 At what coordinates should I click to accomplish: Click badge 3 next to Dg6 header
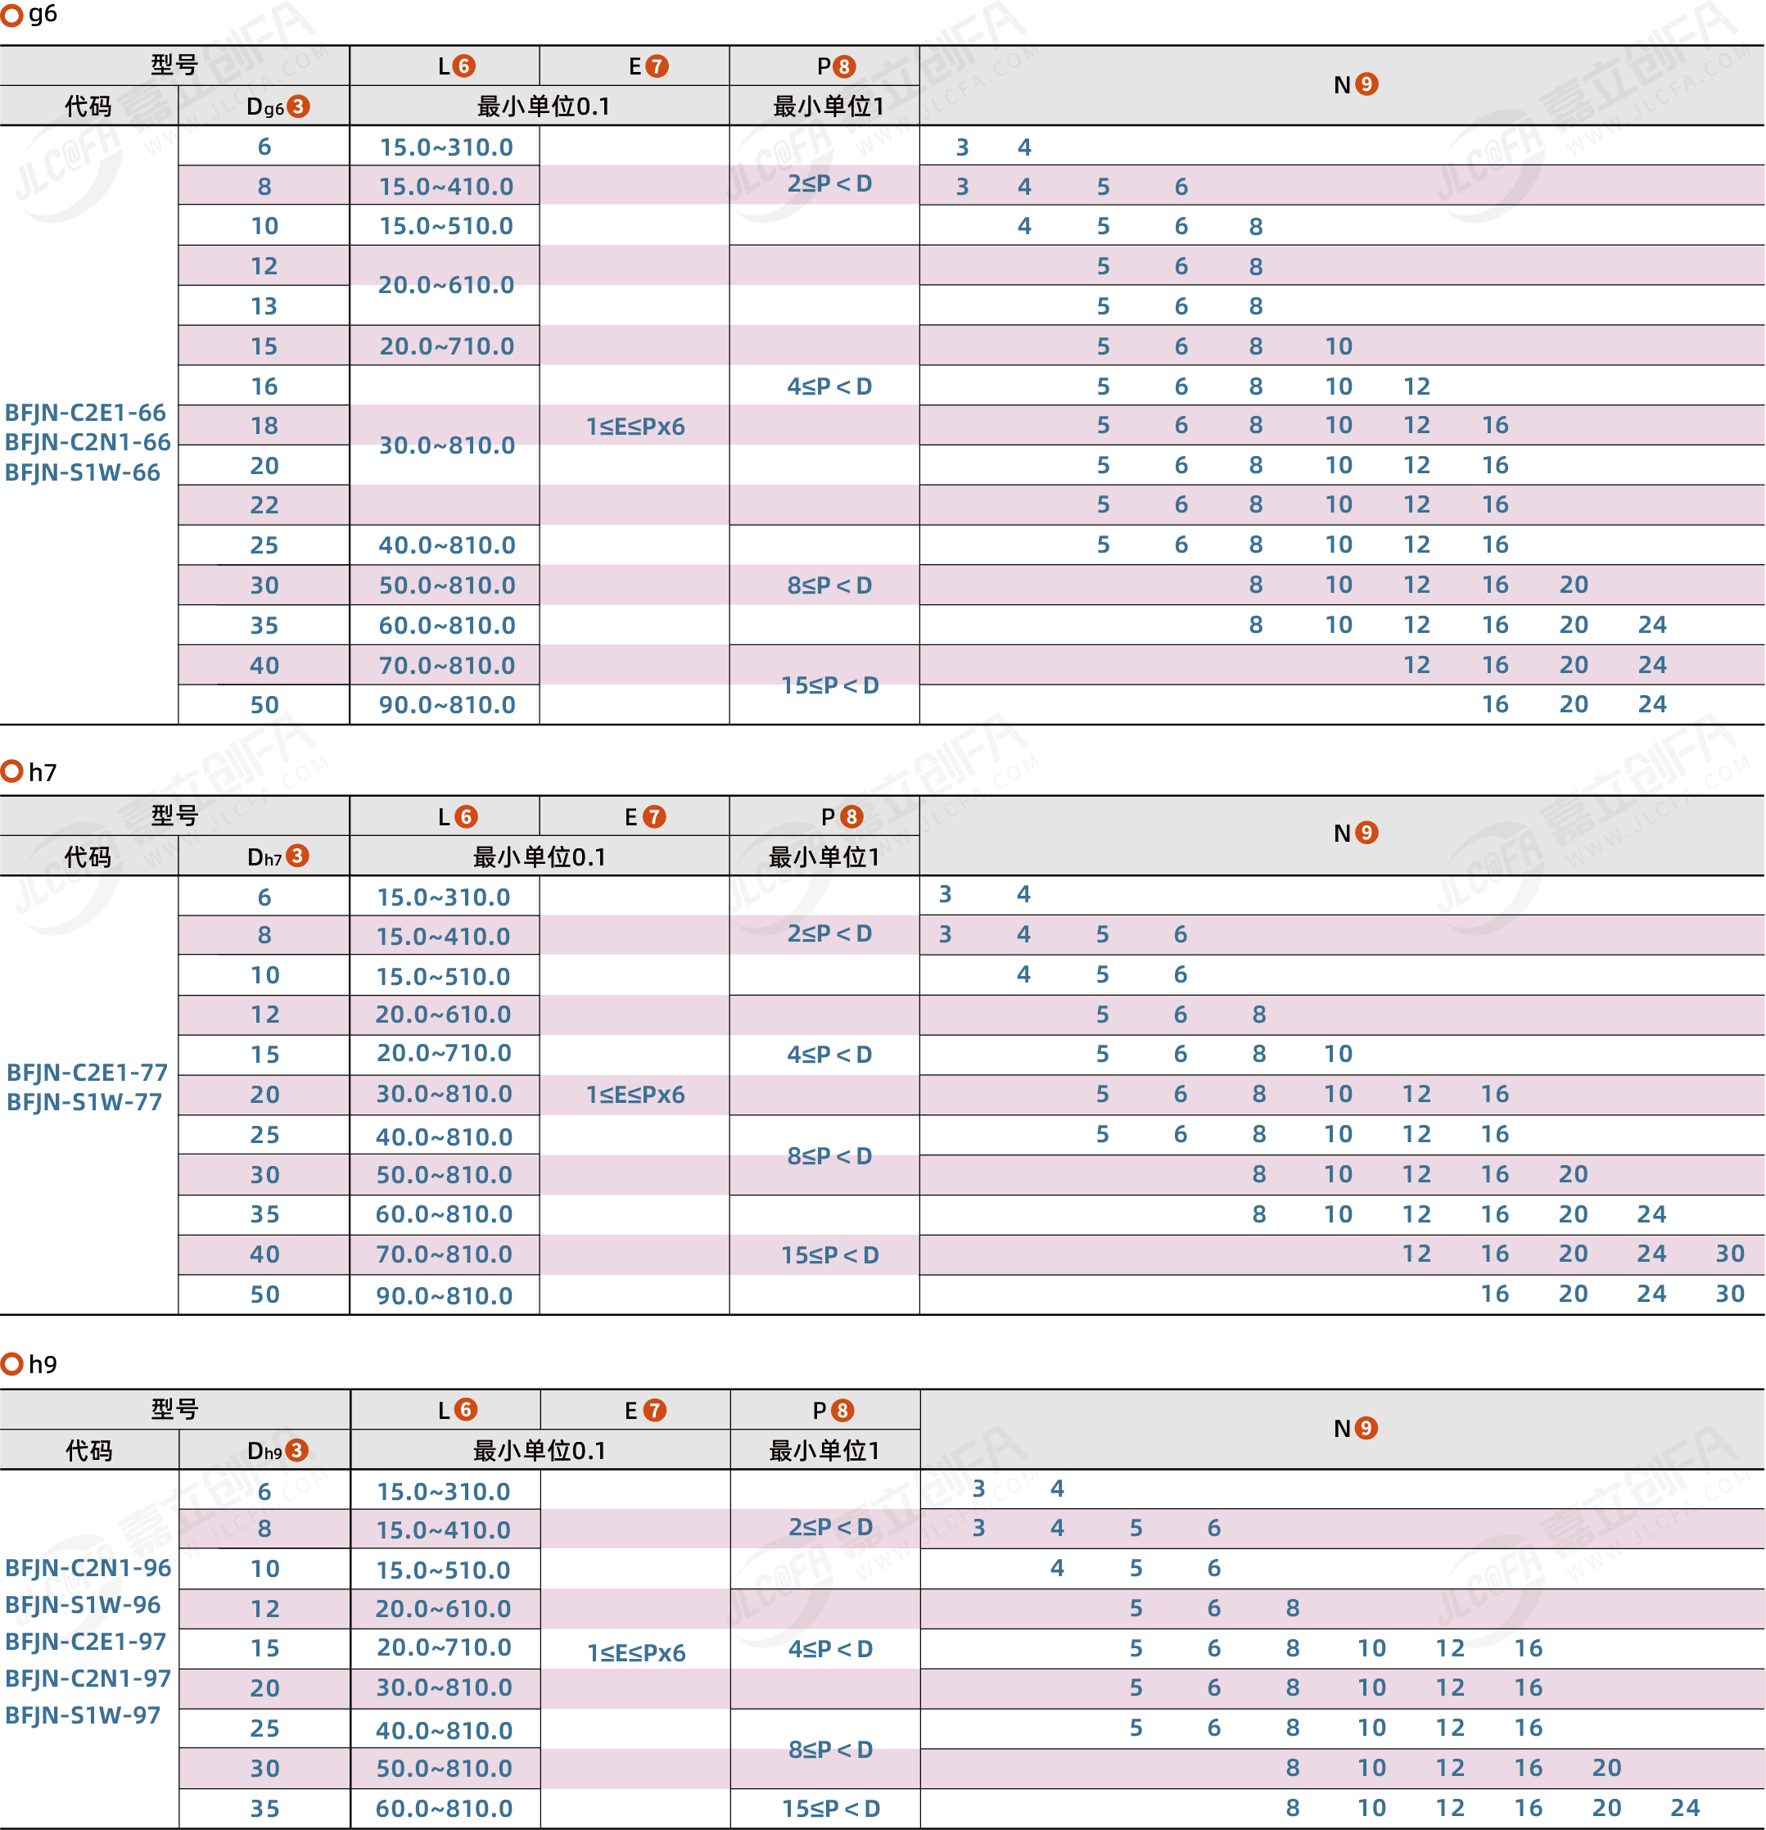[298, 106]
